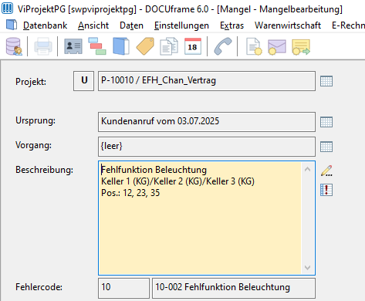Open the Daten menu
This screenshot has width=365, height=301.
[x=131, y=25]
